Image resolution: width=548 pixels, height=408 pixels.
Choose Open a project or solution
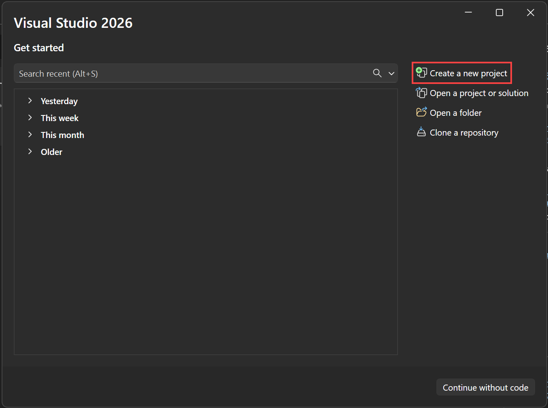pyautogui.click(x=479, y=93)
